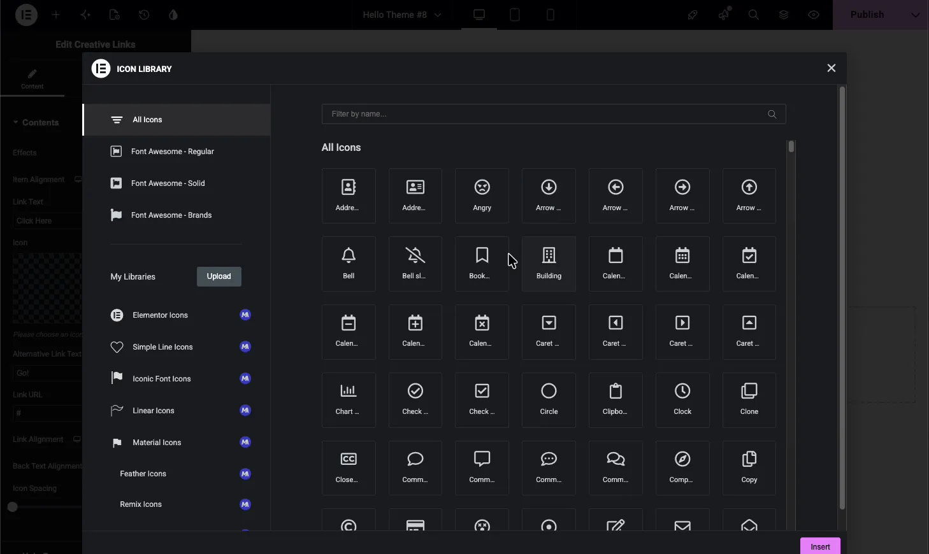This screenshot has height=554, width=929.
Task: Select the Clone icon tile
Action: [x=749, y=400]
